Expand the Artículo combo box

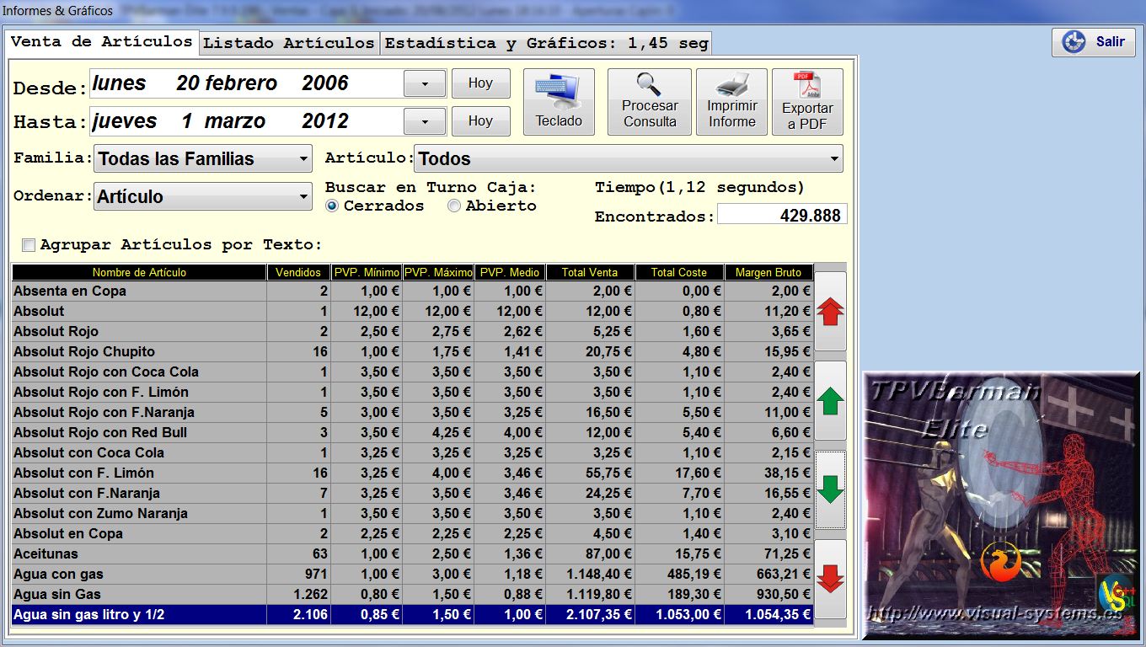(833, 158)
